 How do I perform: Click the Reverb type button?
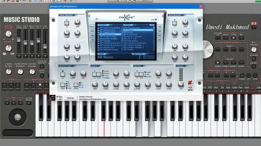tap(142, 74)
